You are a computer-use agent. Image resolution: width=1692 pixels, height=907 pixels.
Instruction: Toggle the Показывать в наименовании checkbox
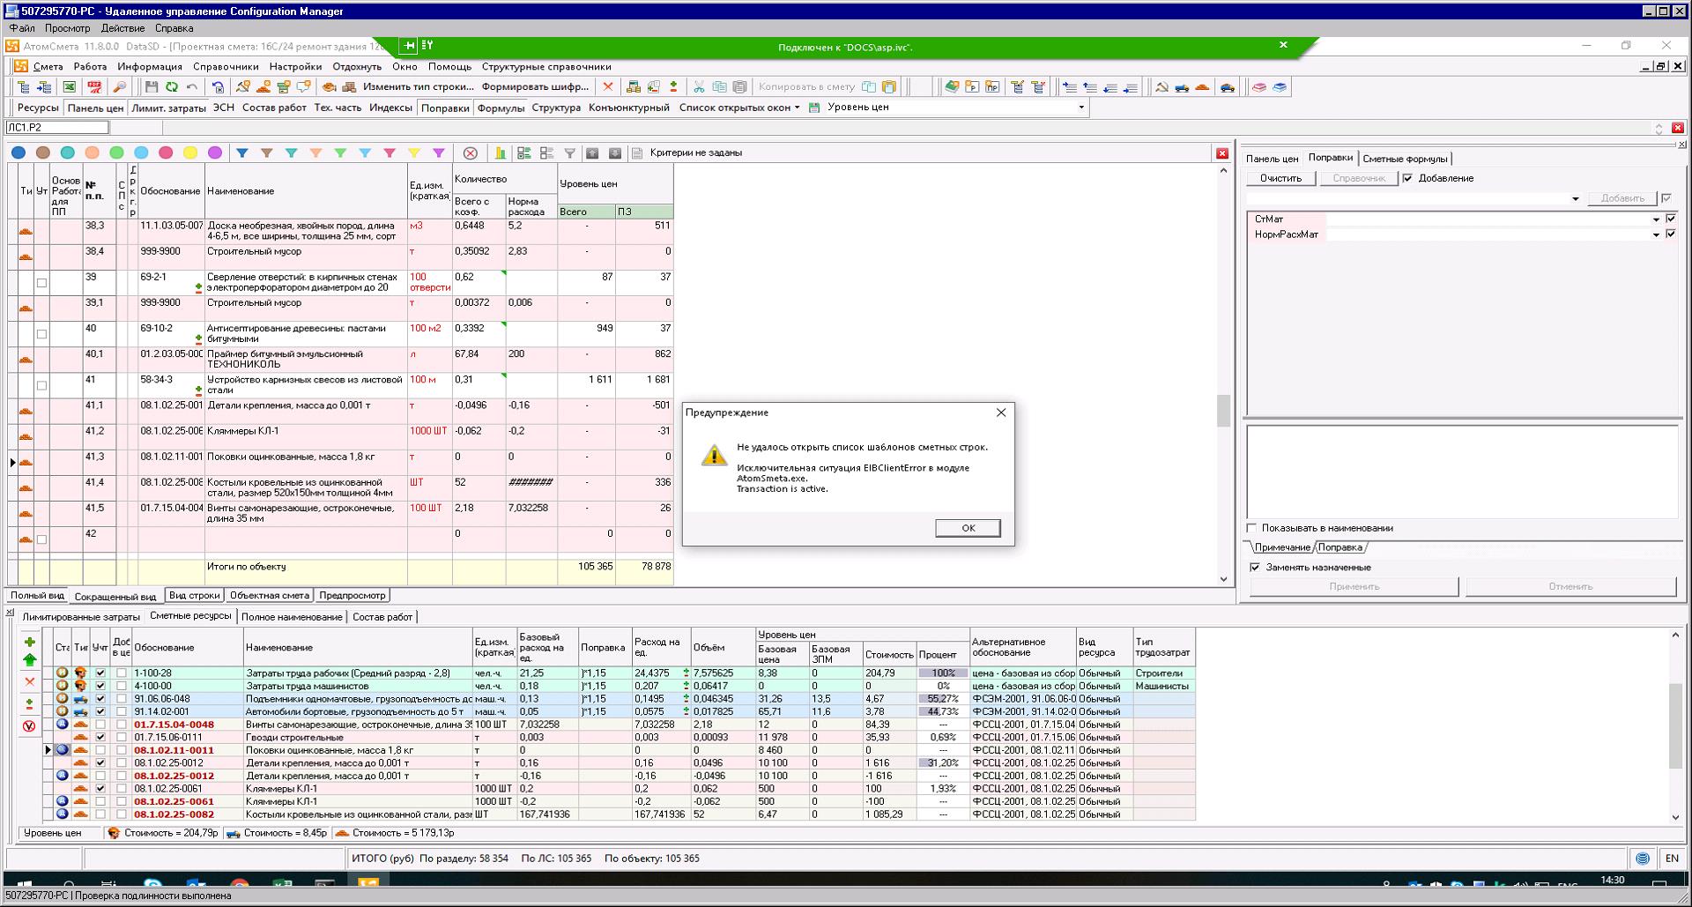pos(1251,528)
